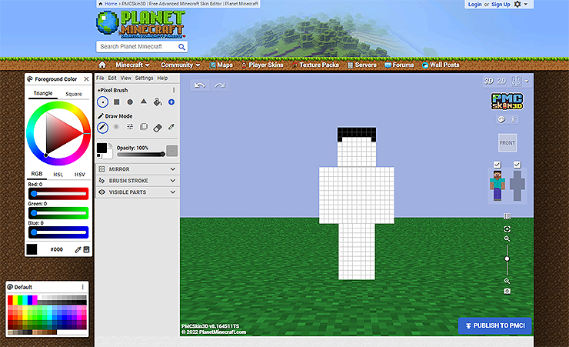569x347 pixels.
Task: Select the pixel dot brush shape
Action: tap(103, 102)
